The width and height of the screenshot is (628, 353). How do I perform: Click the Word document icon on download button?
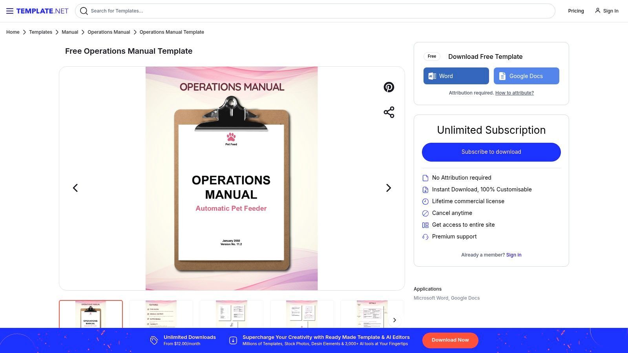pos(432,76)
